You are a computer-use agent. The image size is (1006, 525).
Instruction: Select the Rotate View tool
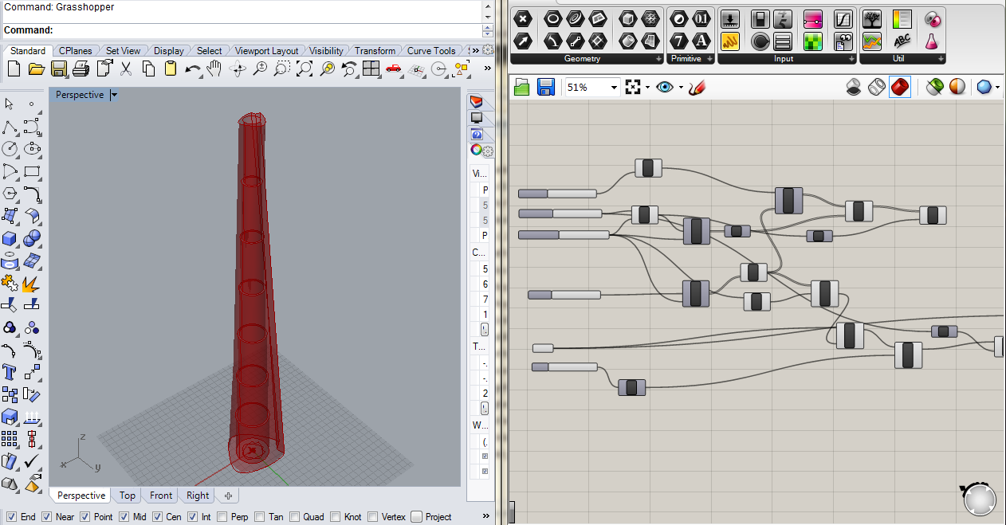237,69
